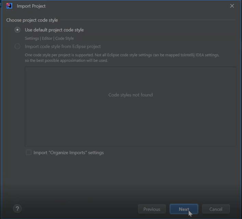Open the help question mark button
Viewport: 242px width, 219px height.
coord(17,209)
